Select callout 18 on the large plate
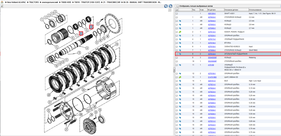The width and height of the screenshot is (281, 136). (x=108, y=36)
